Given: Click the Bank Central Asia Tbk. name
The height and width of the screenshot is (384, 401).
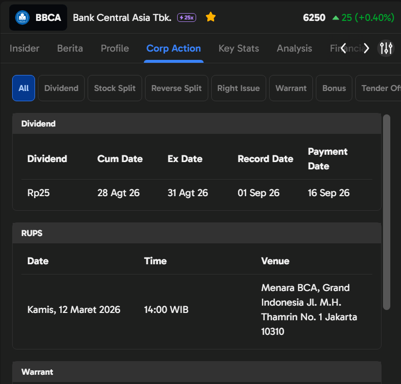Looking at the screenshot, I should (122, 18).
